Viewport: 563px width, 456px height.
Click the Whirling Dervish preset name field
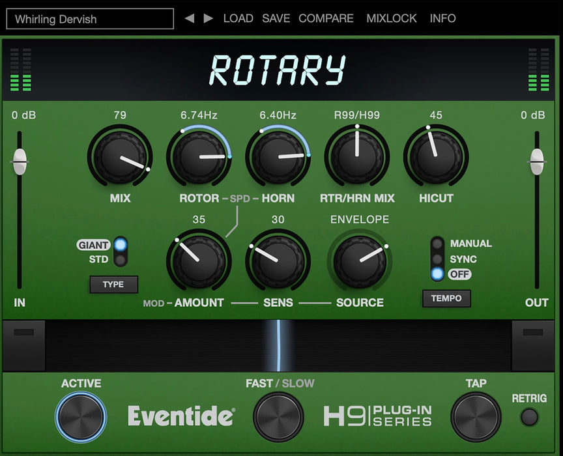click(x=90, y=19)
